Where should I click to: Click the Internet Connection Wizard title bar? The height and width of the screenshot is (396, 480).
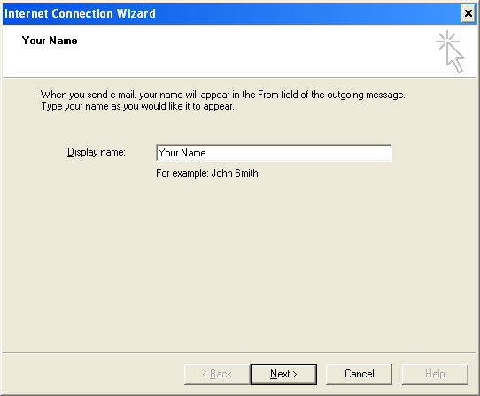tap(231, 14)
